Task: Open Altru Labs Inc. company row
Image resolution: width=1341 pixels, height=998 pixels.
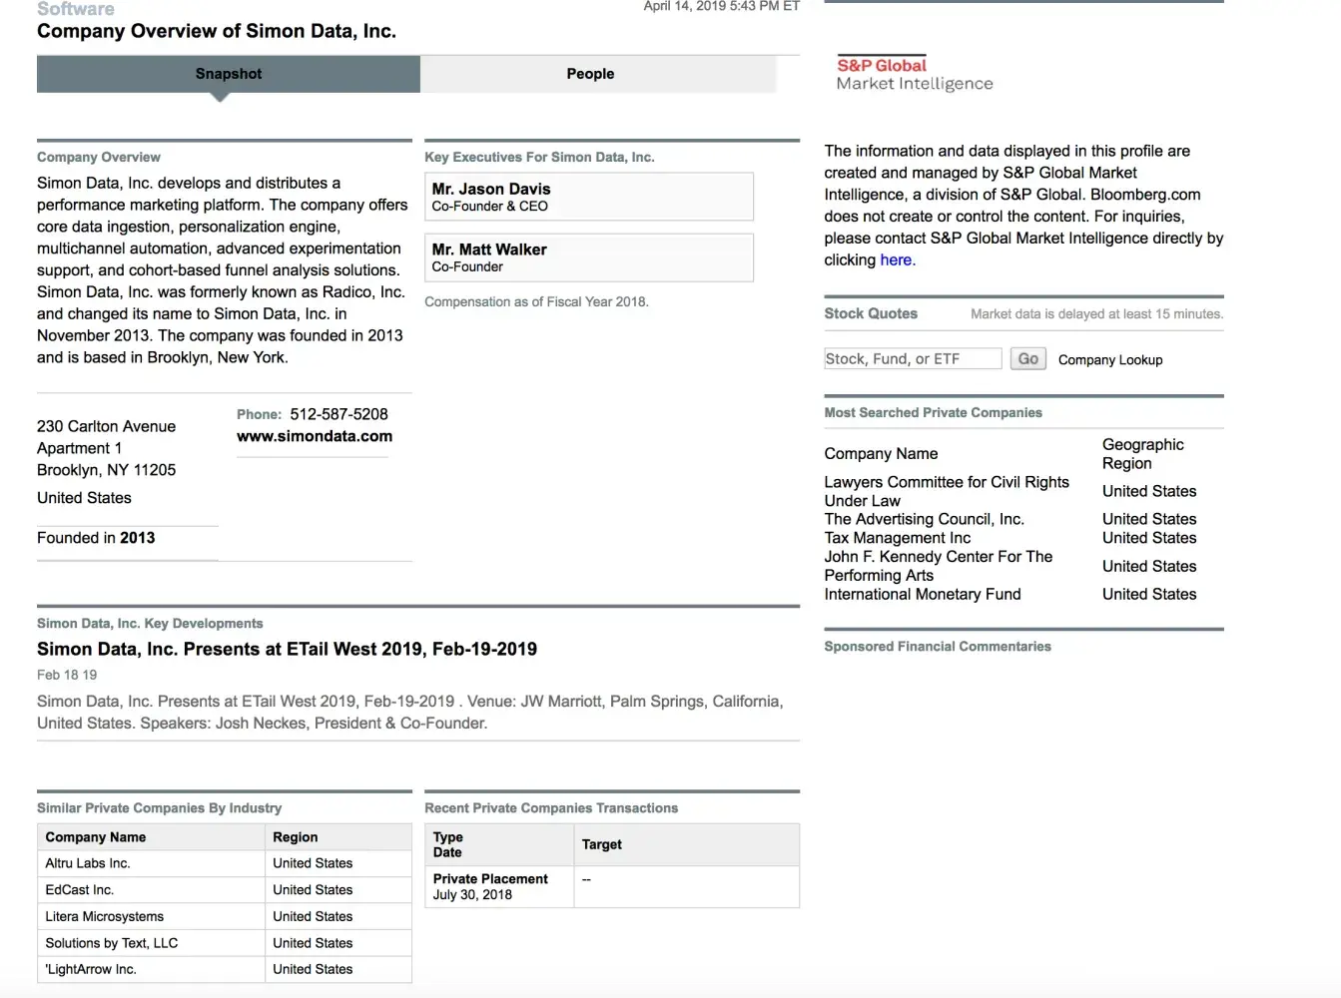Action: pyautogui.click(x=88, y=863)
